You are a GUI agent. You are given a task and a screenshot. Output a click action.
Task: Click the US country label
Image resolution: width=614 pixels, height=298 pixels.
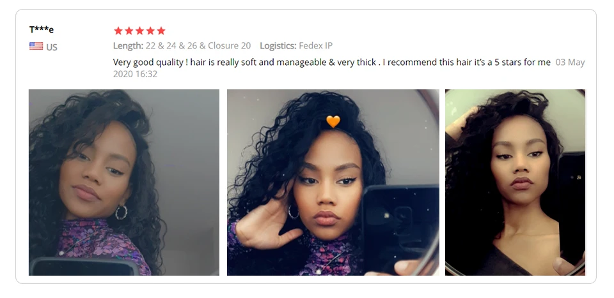point(52,47)
